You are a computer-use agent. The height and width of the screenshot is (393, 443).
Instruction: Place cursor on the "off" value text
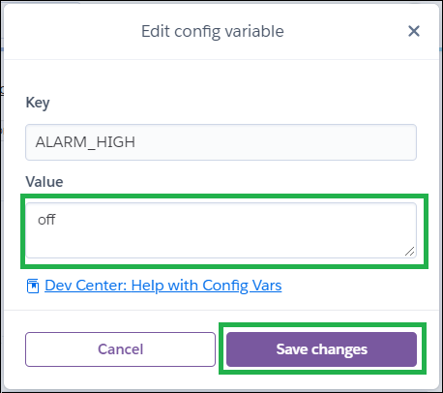[46, 220]
